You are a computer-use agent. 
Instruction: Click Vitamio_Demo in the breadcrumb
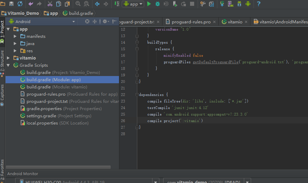20,13
